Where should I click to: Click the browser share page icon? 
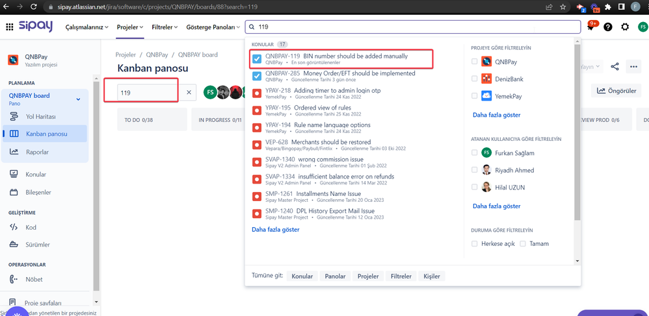549,6
